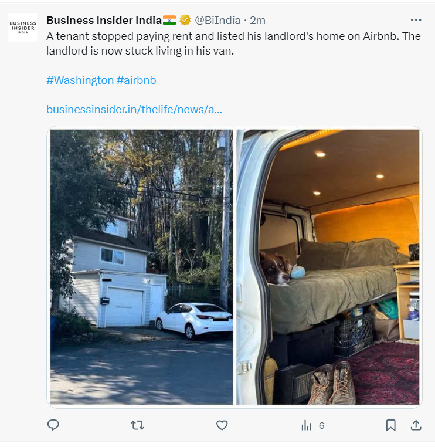Follow the #Washington hashtag

click(x=80, y=80)
